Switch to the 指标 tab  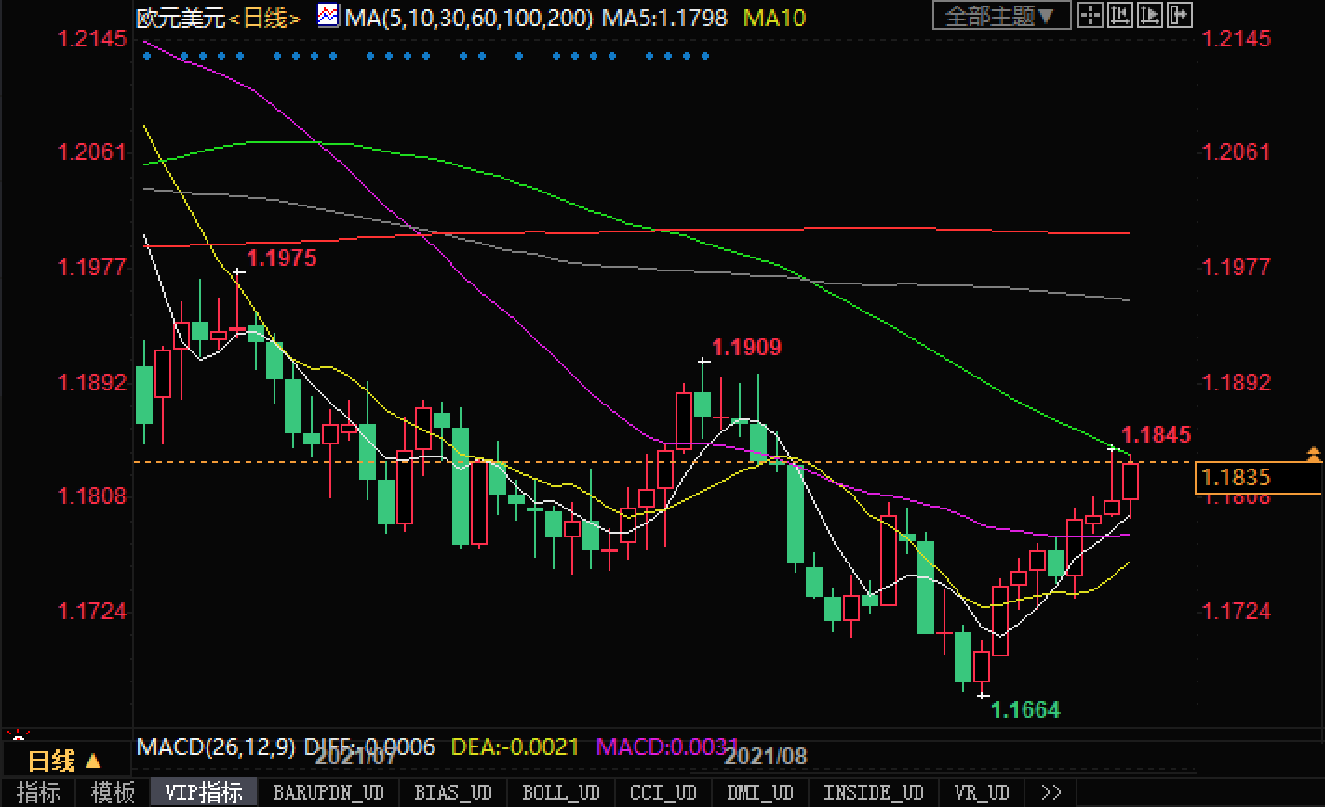38,793
